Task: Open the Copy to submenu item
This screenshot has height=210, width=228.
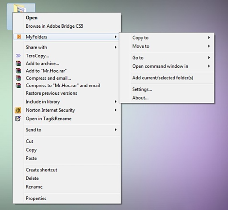Action: (x=167, y=38)
